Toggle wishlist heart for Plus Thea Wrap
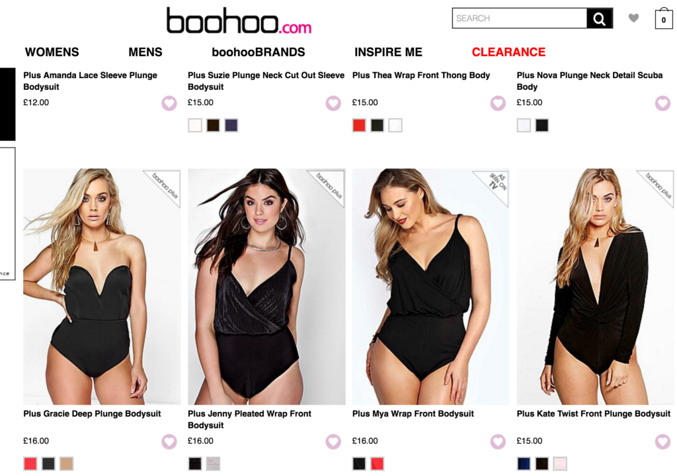677x476 pixels. click(x=498, y=103)
